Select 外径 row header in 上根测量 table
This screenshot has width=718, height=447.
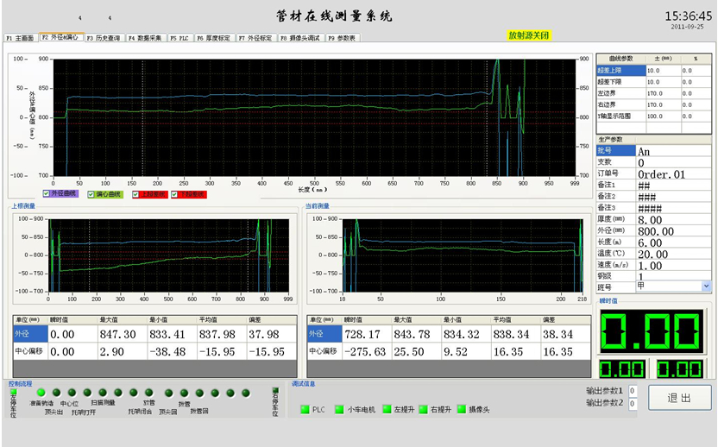[31, 334]
